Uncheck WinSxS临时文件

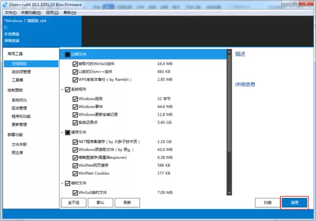pos(75,193)
